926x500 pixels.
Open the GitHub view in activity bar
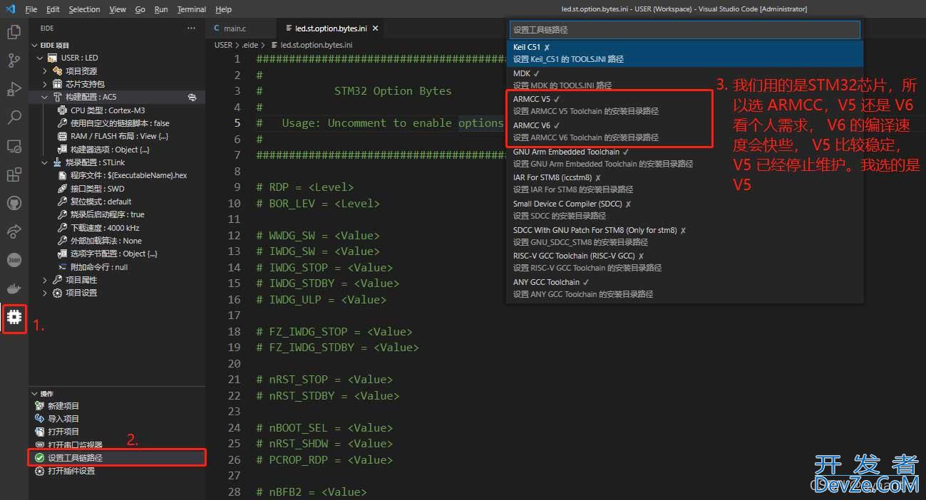(14, 203)
